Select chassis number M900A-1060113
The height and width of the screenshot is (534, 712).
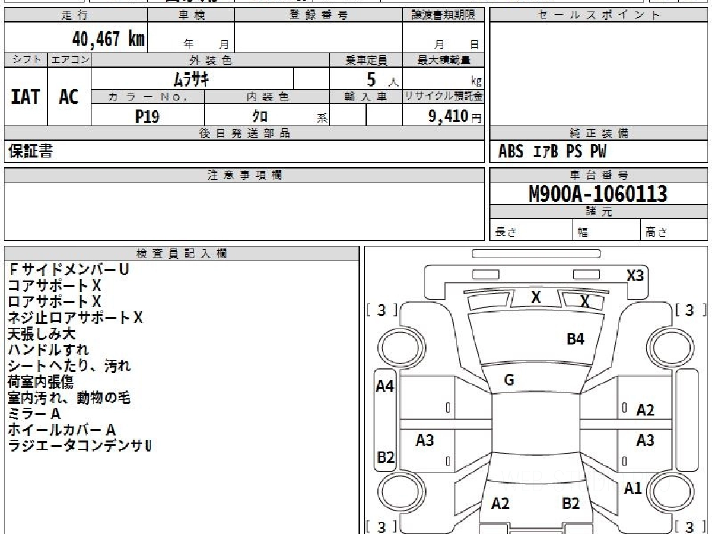598,193
